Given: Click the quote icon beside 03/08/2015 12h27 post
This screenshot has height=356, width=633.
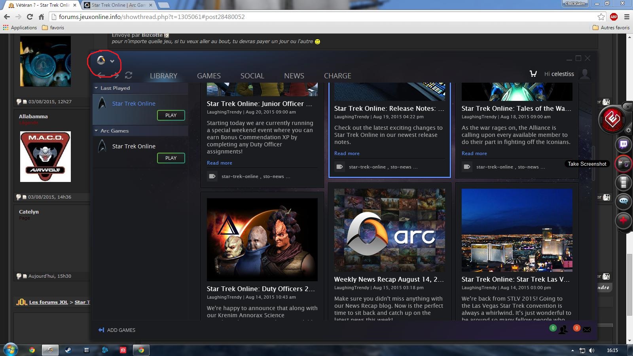Looking at the screenshot, I should 606,102.
